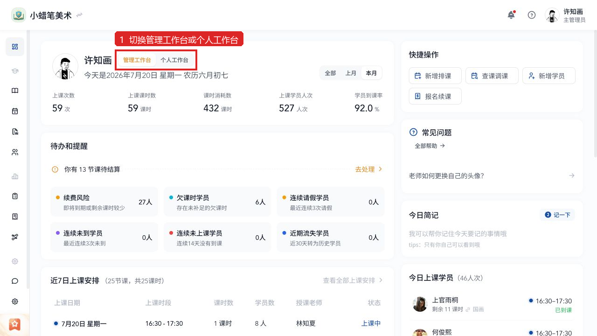Open the 全部帮助 link
Screen dimensions: 597x336
click(430, 146)
